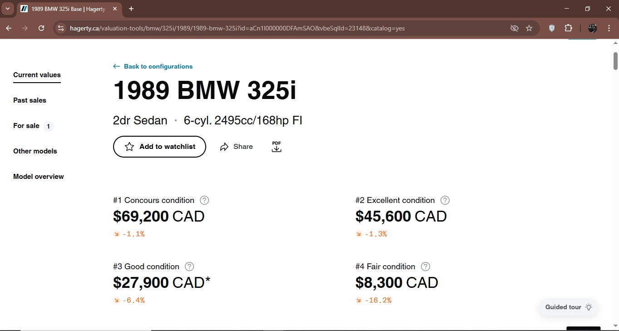This screenshot has width=619, height=331.
Task: Open the Good condition help icon
Action: [x=189, y=267]
